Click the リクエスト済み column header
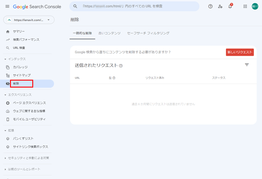This screenshot has height=179, width=262. click(x=155, y=78)
